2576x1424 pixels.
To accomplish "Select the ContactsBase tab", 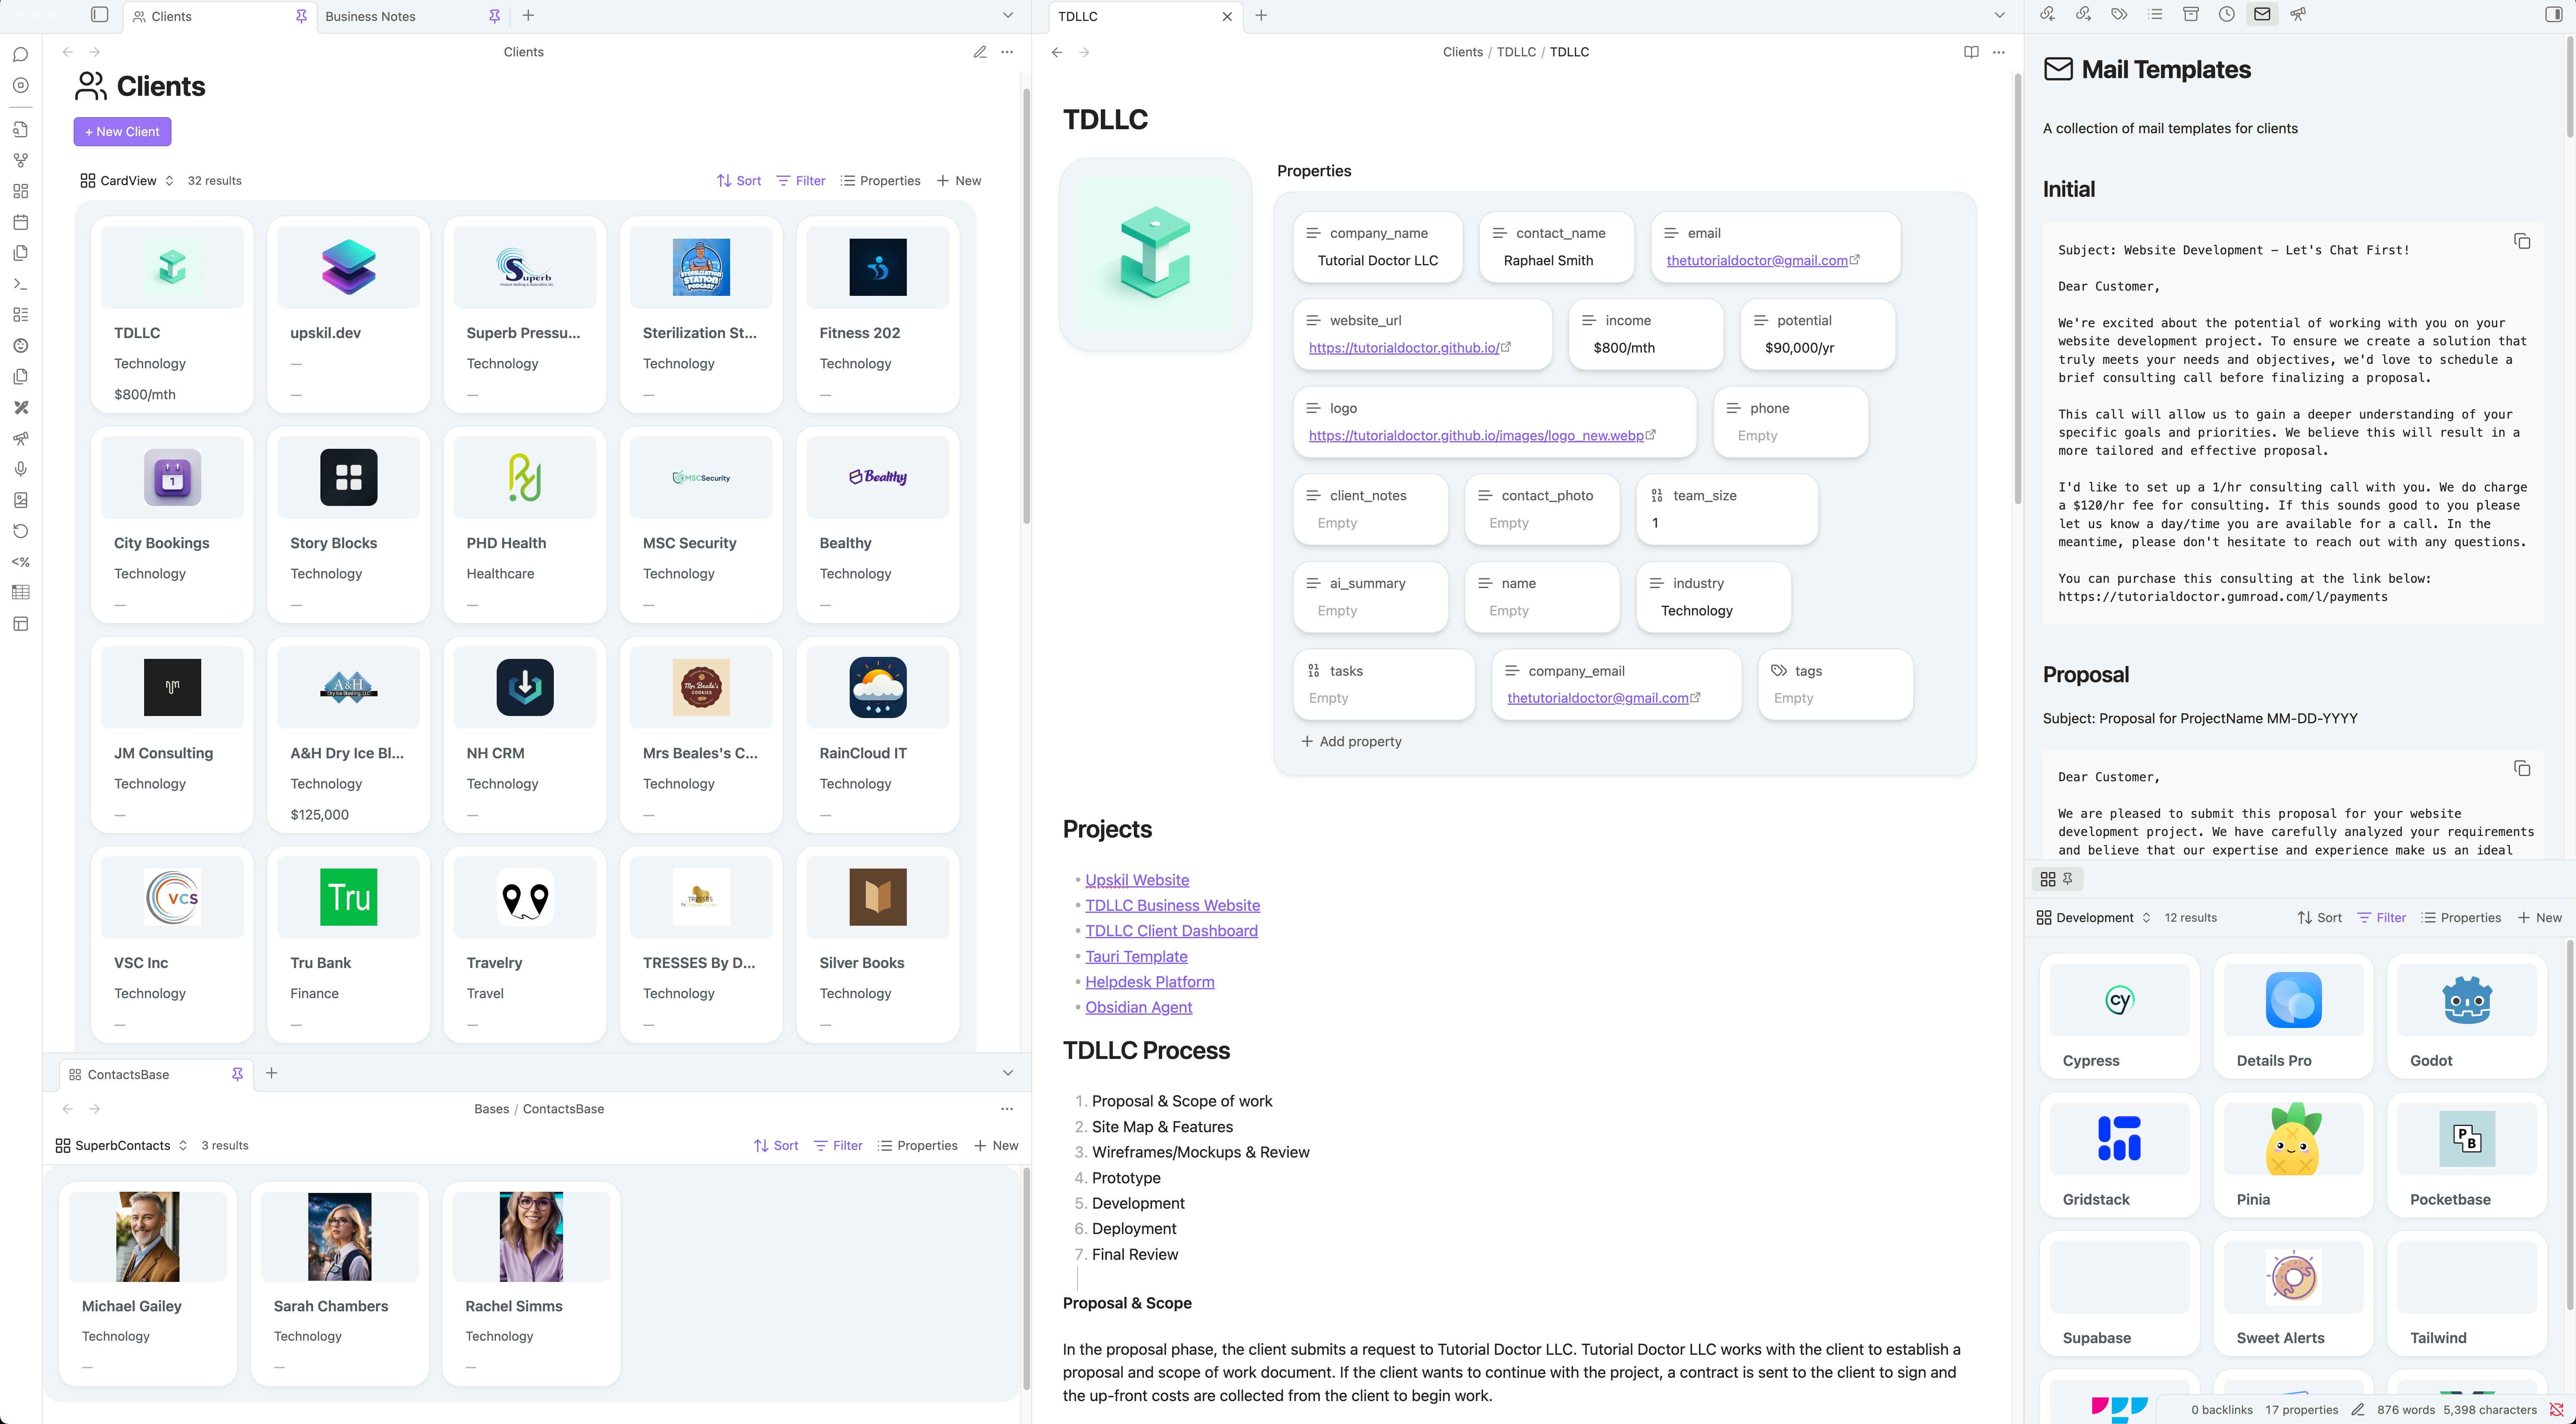I will [128, 1074].
